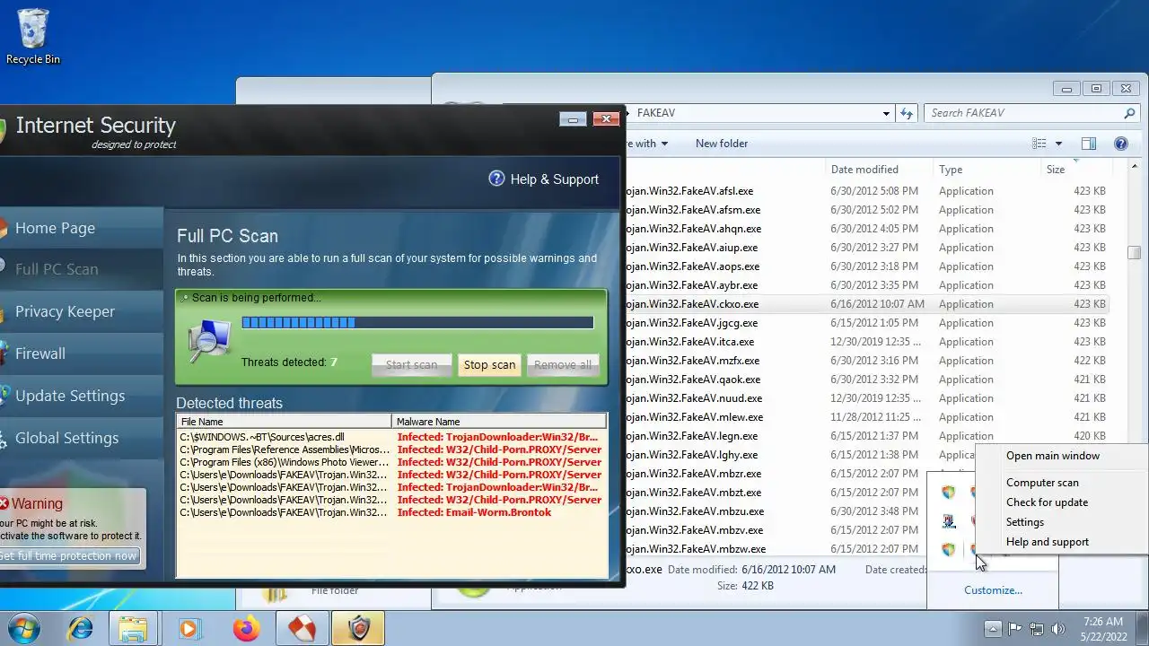Click the volume speaker tray icon

1058,629
